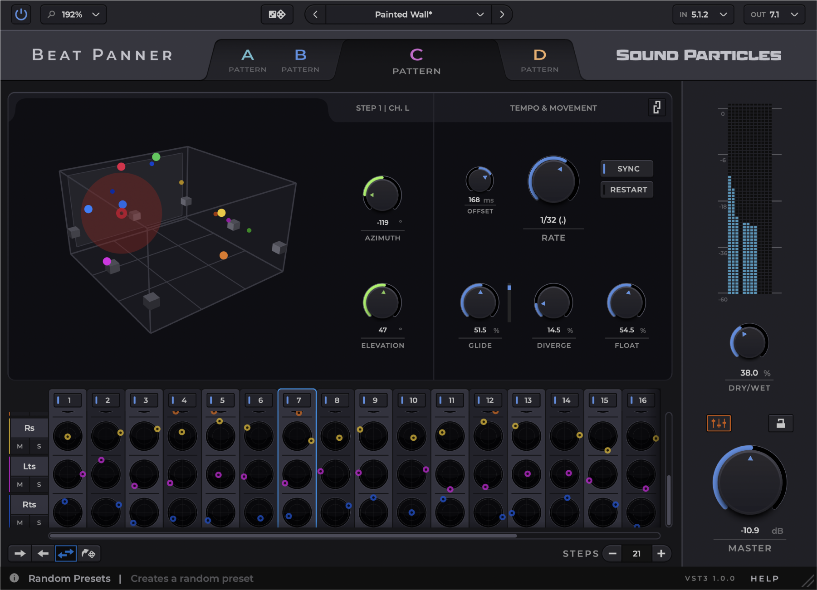The height and width of the screenshot is (590, 817).
Task: Open the 192% zoom dropdown
Action: (73, 15)
